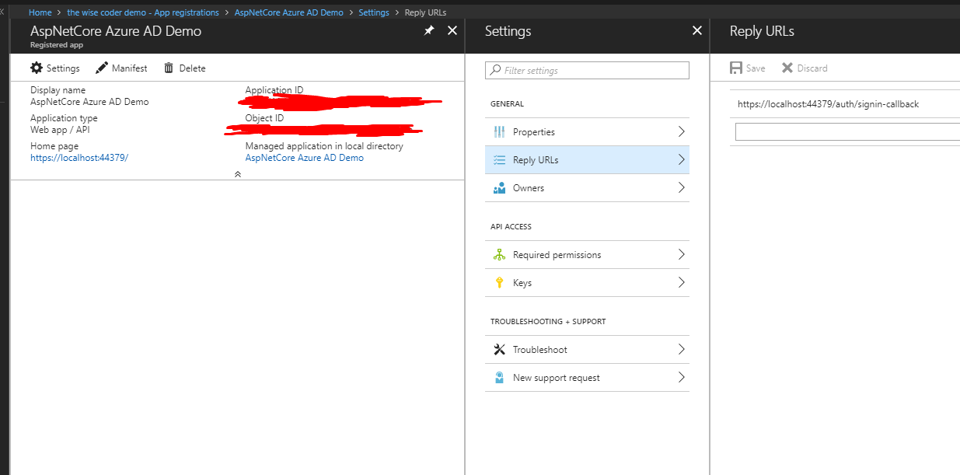Click the Manifest toolbar label
960x475 pixels.
point(130,68)
